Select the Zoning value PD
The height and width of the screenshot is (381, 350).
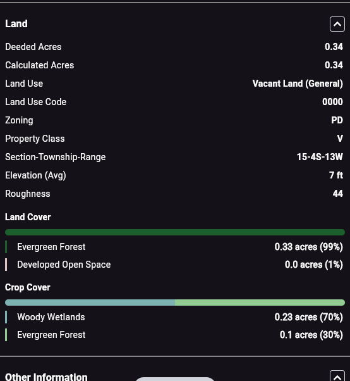pyautogui.click(x=337, y=120)
